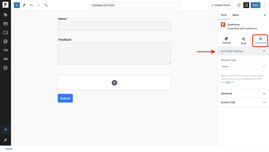Open the document overview list view

pos(46,5)
